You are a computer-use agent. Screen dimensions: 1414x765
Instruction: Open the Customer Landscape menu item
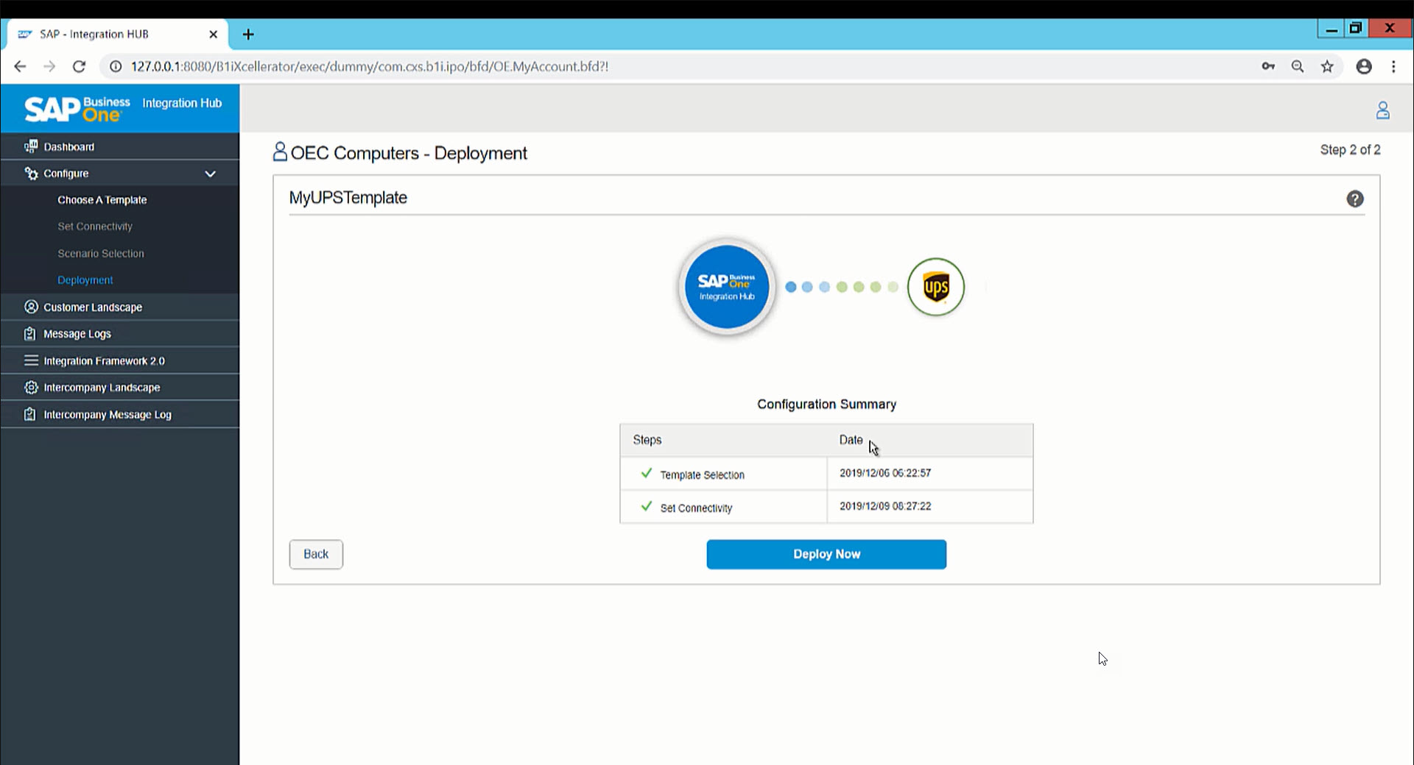(93, 307)
